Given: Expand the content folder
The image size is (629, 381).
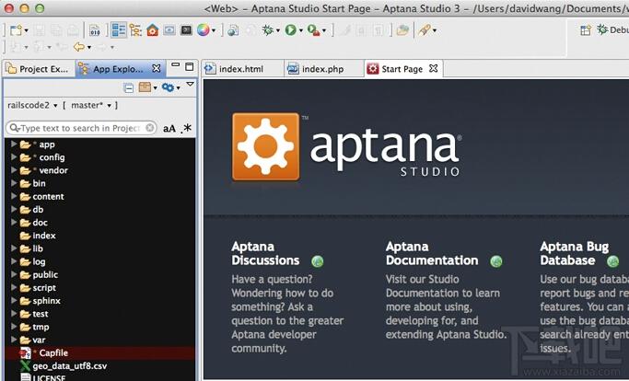Looking at the screenshot, I should coord(14,196).
